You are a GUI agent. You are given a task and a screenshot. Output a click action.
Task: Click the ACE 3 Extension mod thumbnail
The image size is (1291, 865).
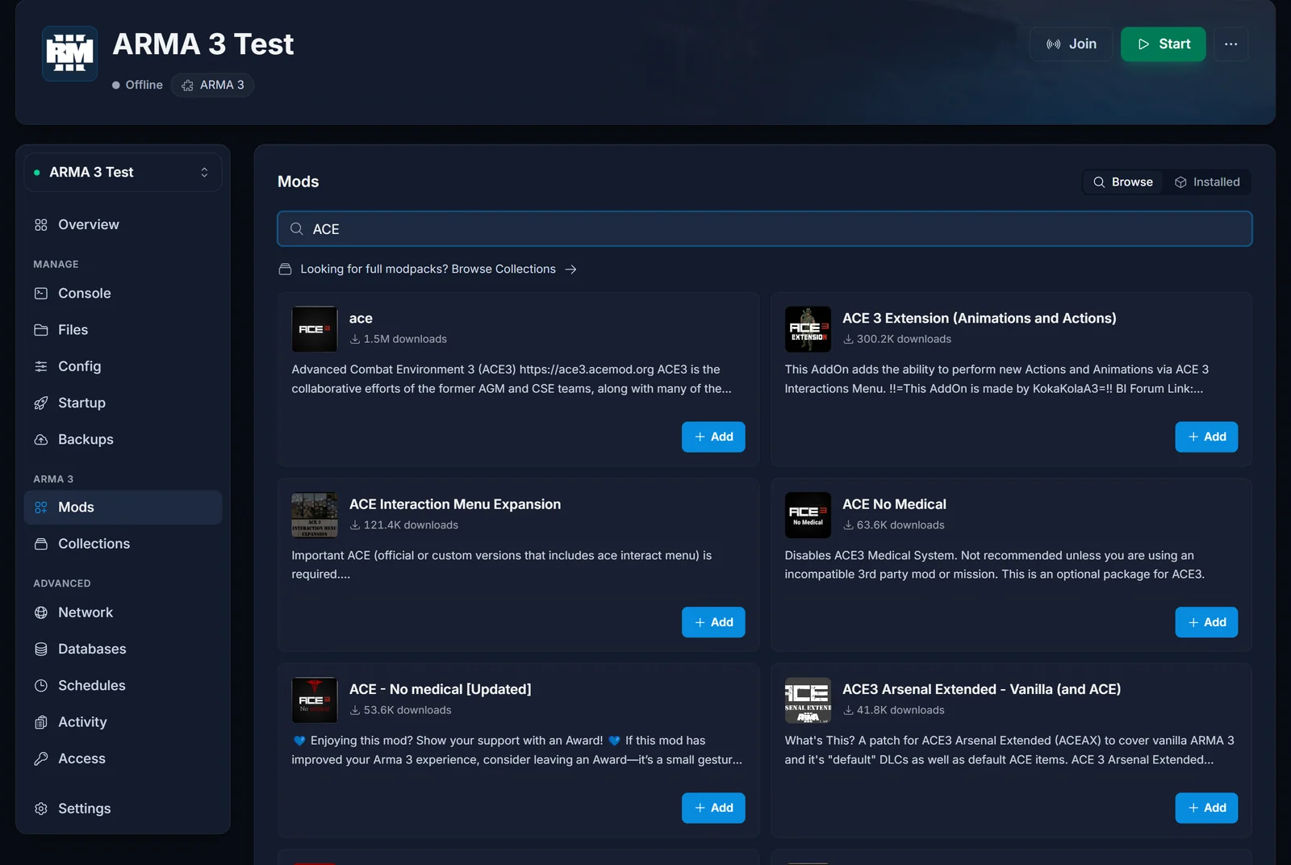coord(808,329)
